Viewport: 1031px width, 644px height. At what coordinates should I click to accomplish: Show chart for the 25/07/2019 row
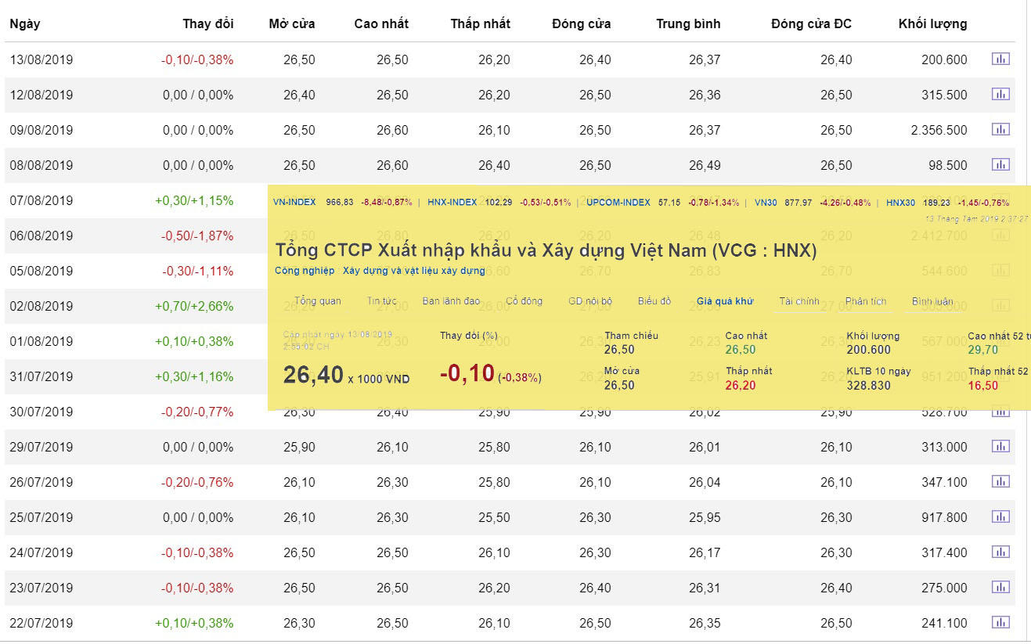[x=1000, y=516]
